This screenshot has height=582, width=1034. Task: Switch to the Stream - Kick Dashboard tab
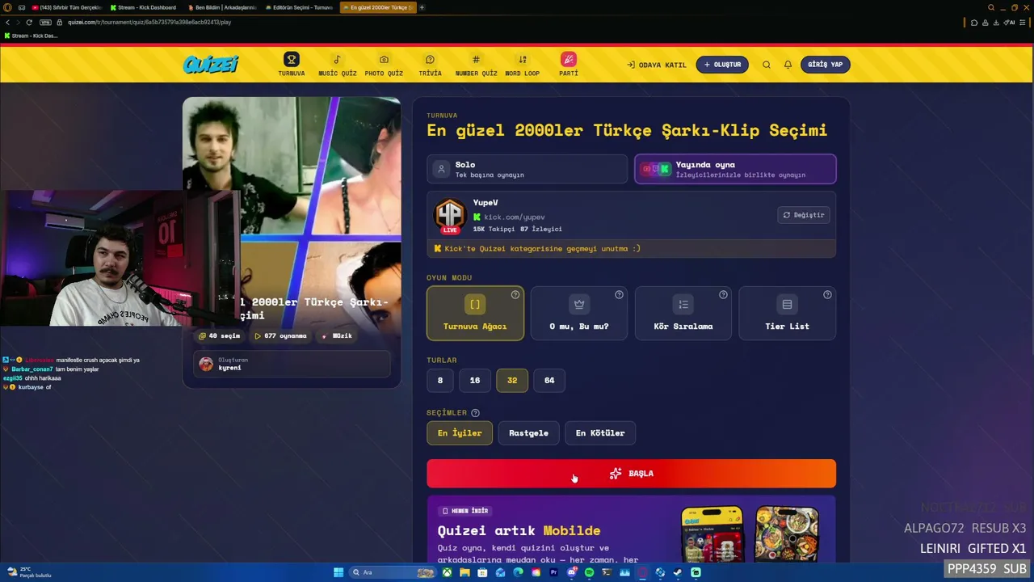point(145,7)
